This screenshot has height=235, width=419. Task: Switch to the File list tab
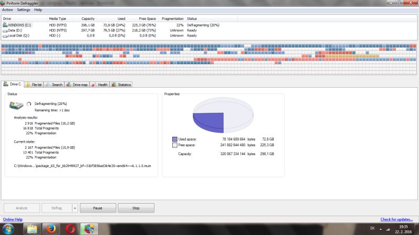pyautogui.click(x=34, y=85)
